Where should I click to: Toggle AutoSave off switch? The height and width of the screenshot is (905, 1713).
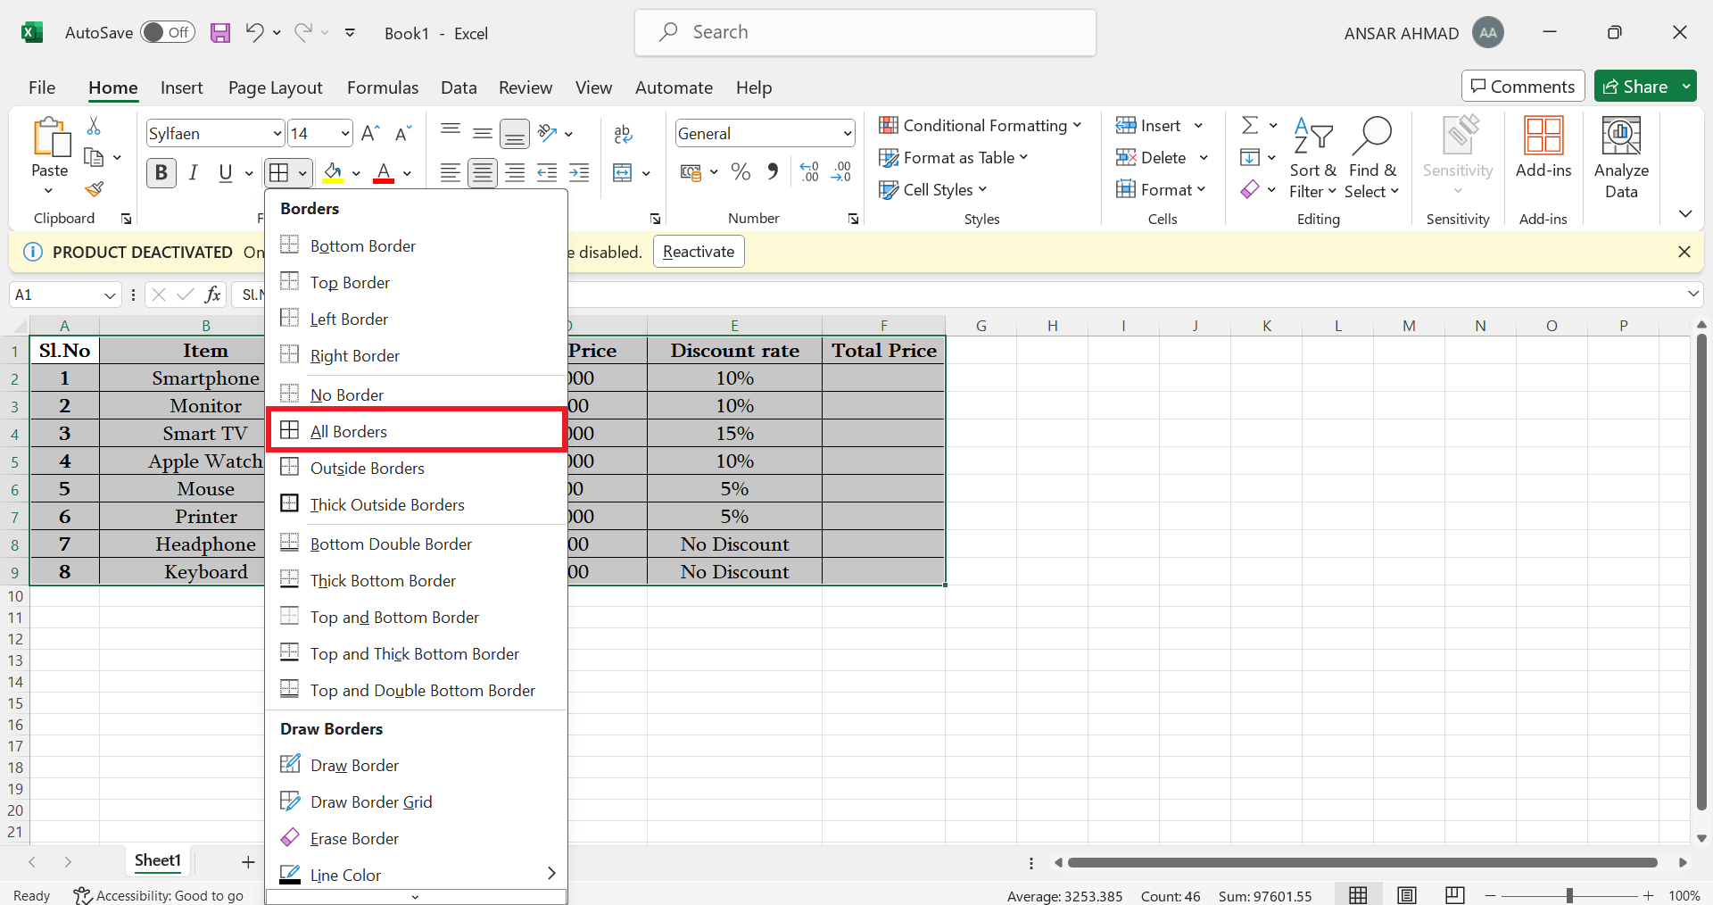pos(167,32)
